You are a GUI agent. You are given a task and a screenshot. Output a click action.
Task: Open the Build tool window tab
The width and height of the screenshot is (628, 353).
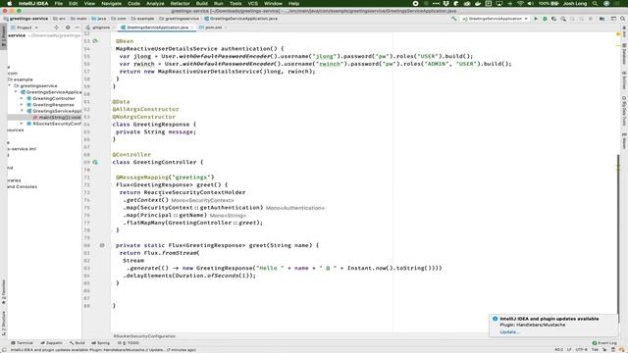[x=77, y=343]
